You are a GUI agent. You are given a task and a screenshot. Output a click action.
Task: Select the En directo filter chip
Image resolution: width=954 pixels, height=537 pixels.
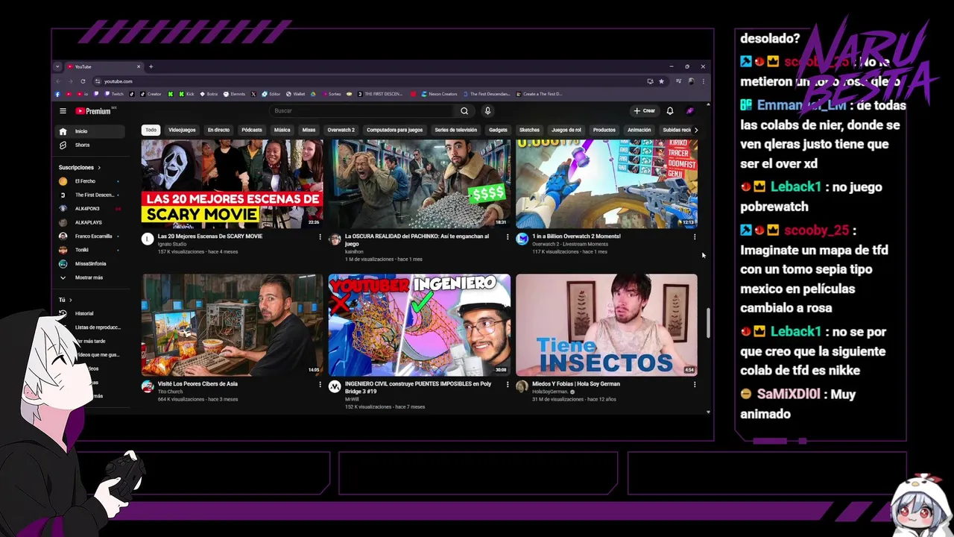218,130
